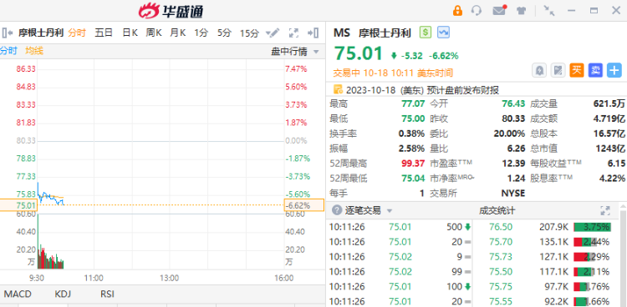Expand the trade statistics panel
627x307 pixels.
605,210
